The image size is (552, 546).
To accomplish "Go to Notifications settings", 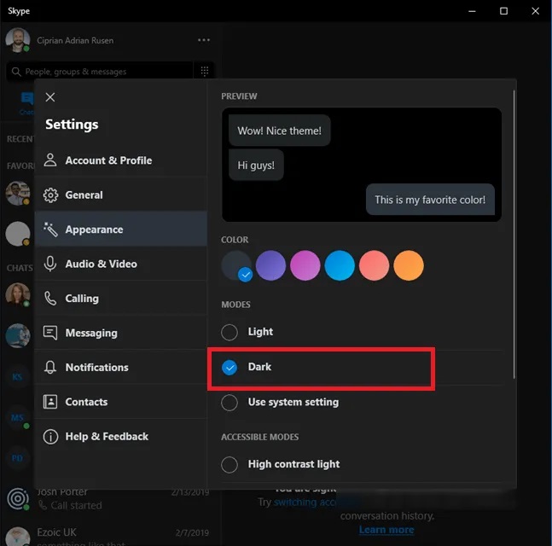I will point(121,367).
